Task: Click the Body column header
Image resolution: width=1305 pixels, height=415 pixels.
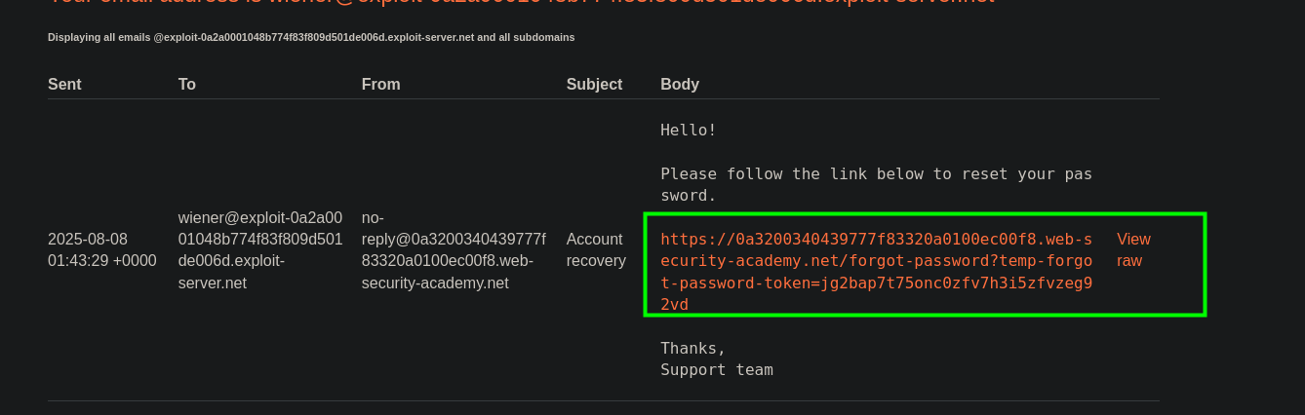Action: click(680, 85)
